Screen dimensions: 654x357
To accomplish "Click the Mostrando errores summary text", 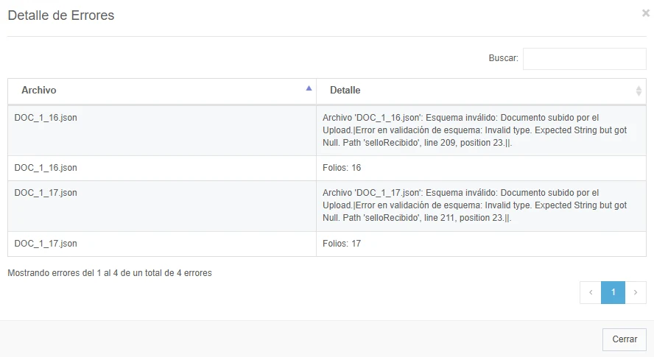I will tap(110, 273).
